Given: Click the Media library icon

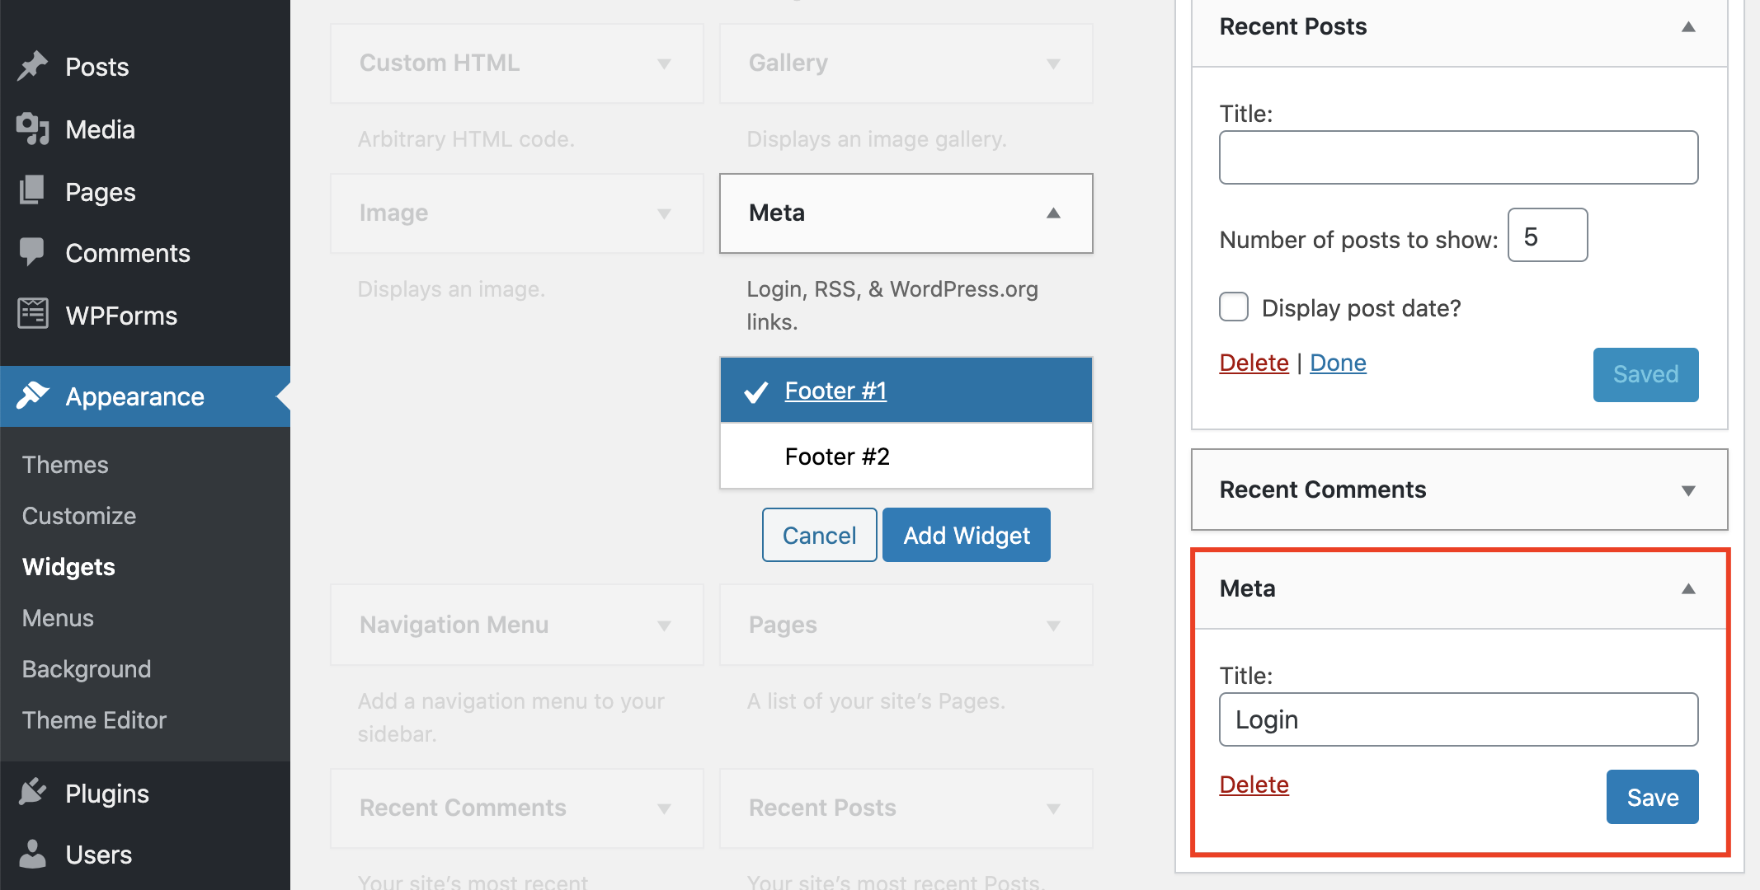Looking at the screenshot, I should (32, 129).
